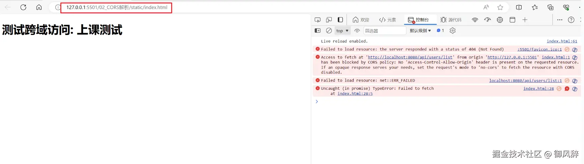Open the DevTools help question mark icon
This screenshot has height=164, width=584.
tap(571, 20)
